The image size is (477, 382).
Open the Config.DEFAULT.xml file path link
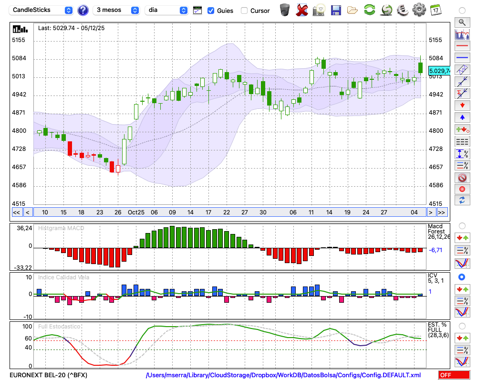[x=283, y=375]
